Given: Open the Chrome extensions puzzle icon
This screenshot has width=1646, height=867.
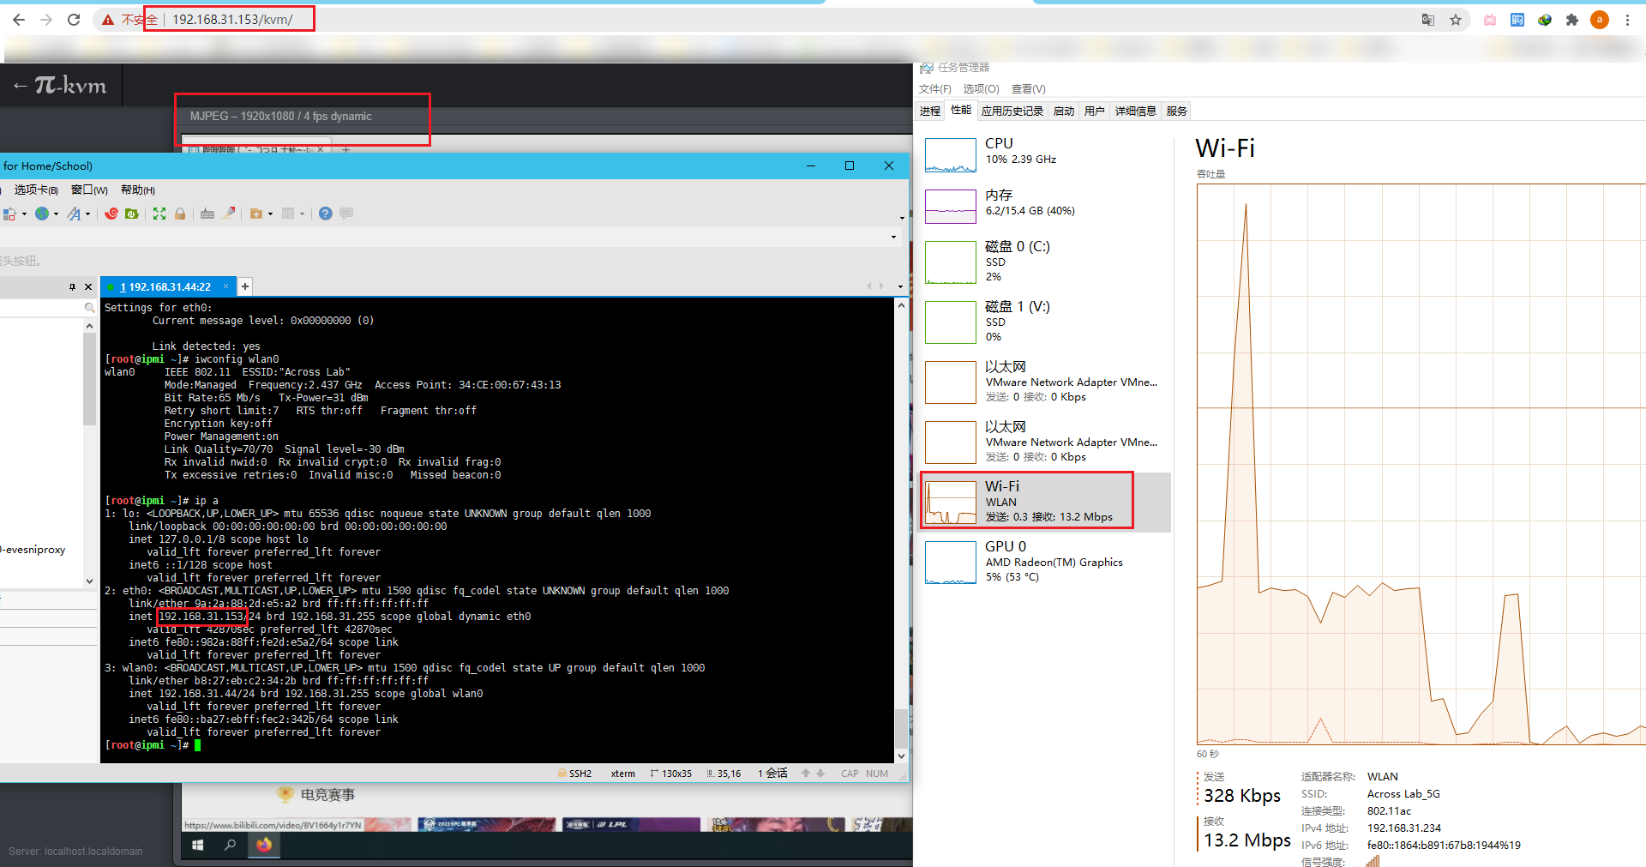Looking at the screenshot, I should coord(1573,20).
